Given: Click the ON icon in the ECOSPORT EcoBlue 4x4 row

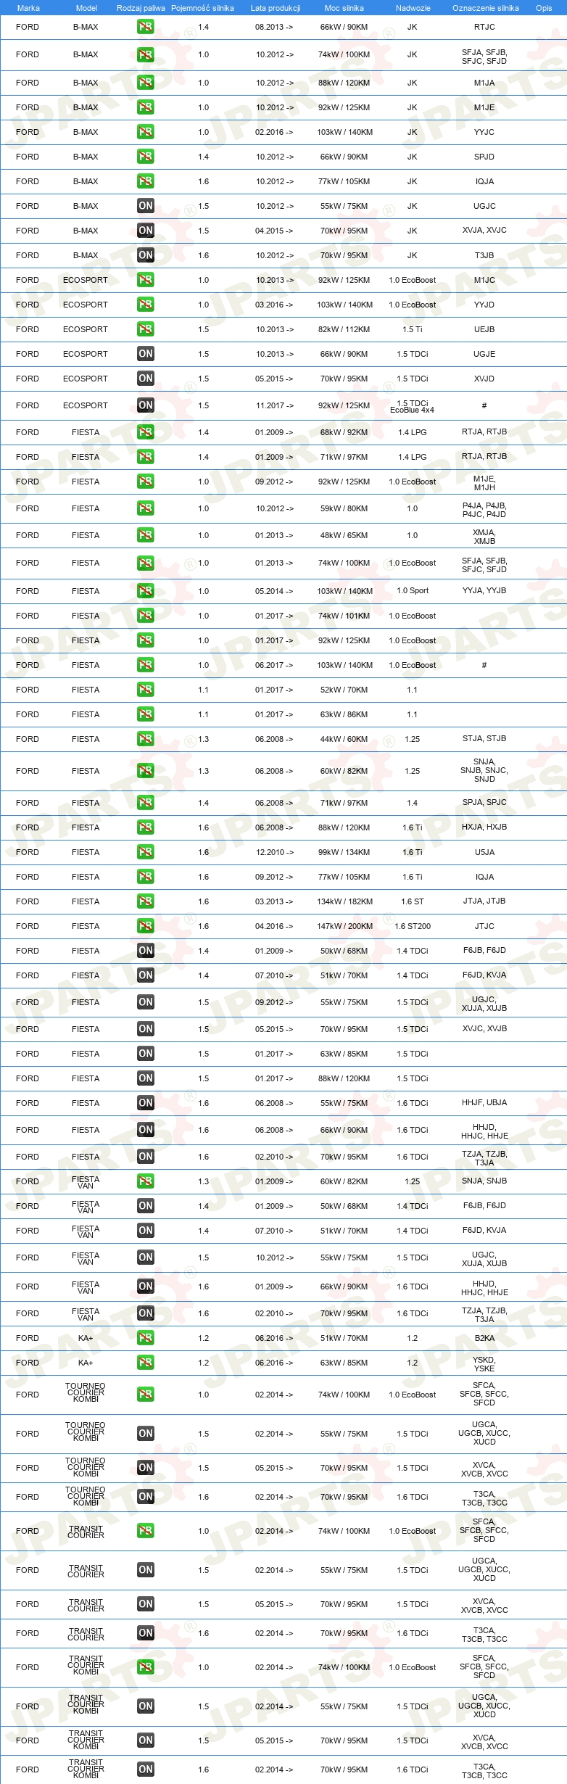Looking at the screenshot, I should [145, 405].
